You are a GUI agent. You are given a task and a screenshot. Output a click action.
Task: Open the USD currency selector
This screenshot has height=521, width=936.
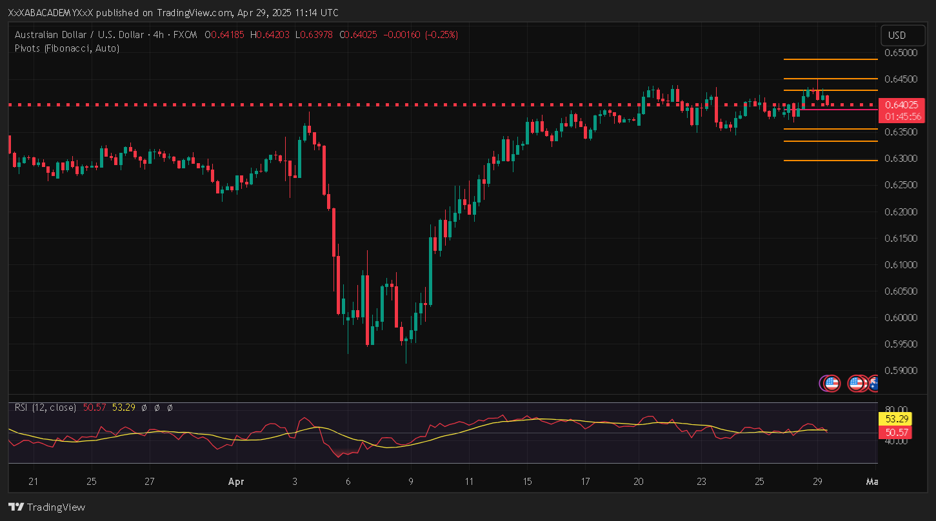click(x=897, y=35)
